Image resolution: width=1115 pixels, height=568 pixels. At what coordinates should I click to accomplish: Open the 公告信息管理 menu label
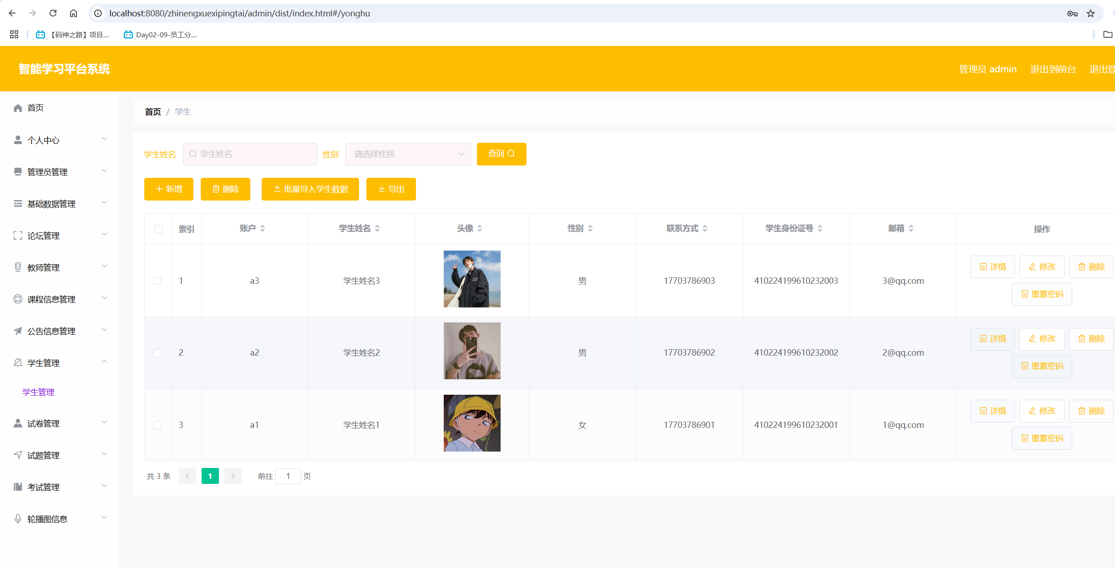[51, 331]
